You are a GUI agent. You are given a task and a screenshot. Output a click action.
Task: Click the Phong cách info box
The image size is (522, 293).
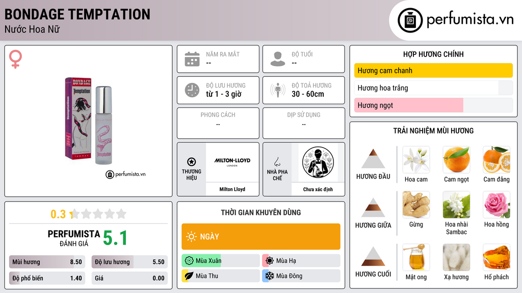[218, 123]
